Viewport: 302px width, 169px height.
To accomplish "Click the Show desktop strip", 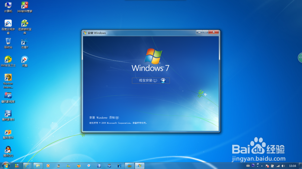I will [x=300, y=166].
